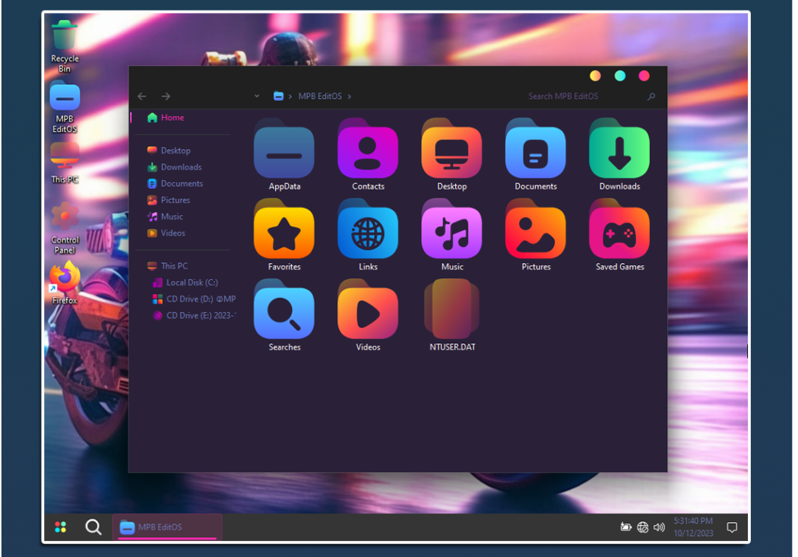The image size is (798, 557).
Task: Open the Links globe folder
Action: click(x=367, y=235)
